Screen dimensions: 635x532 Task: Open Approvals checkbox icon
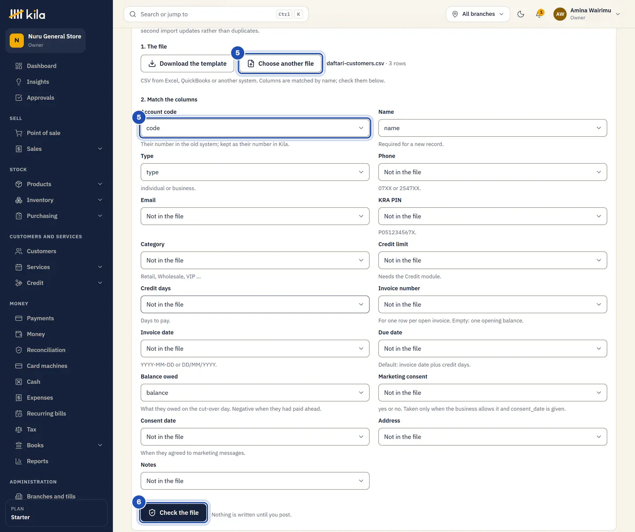pyautogui.click(x=19, y=97)
